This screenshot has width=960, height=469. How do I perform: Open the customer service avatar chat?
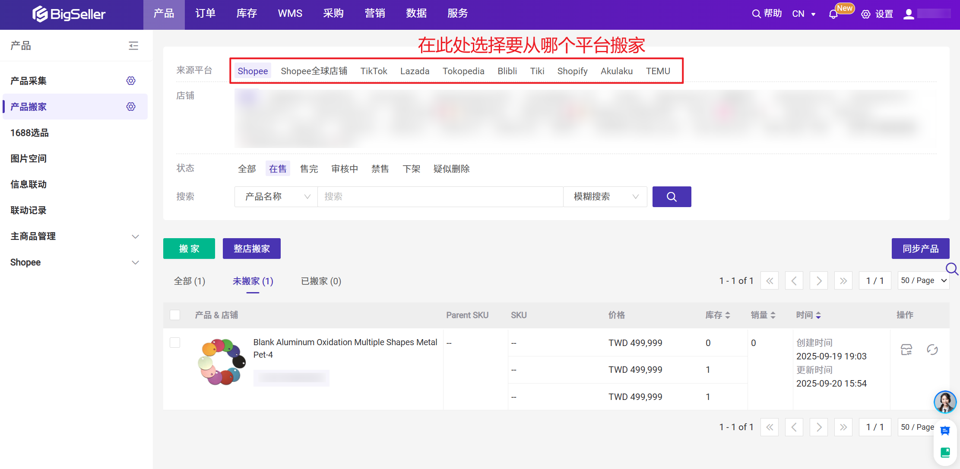click(x=945, y=402)
